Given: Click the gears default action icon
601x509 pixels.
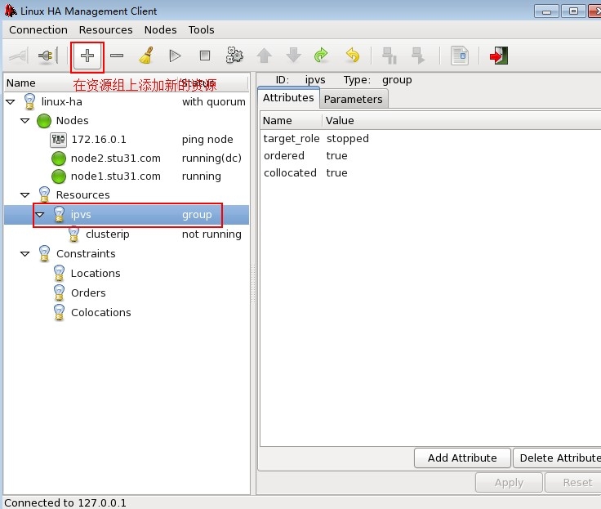Looking at the screenshot, I should pyautogui.click(x=234, y=56).
